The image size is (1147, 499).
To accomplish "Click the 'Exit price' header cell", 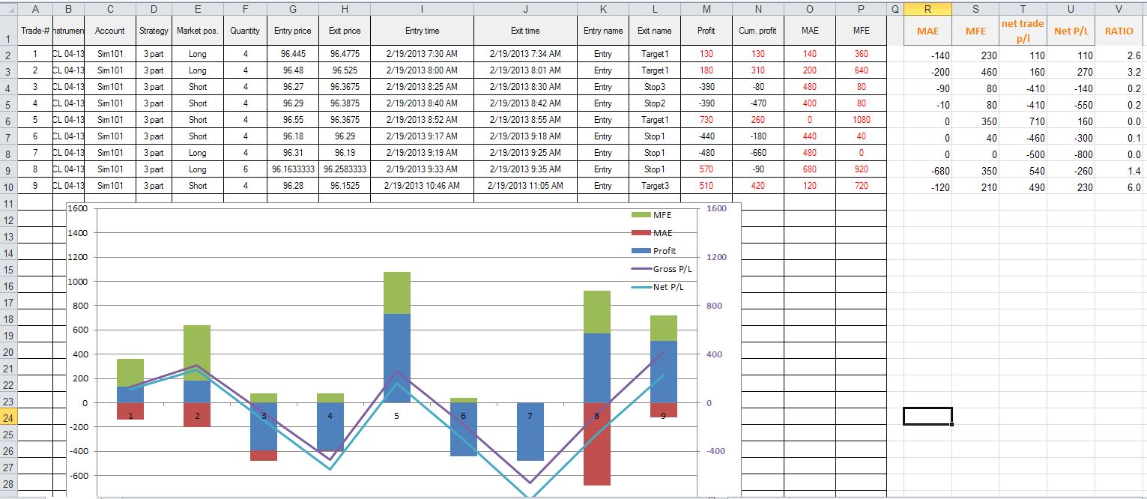I will click(345, 31).
